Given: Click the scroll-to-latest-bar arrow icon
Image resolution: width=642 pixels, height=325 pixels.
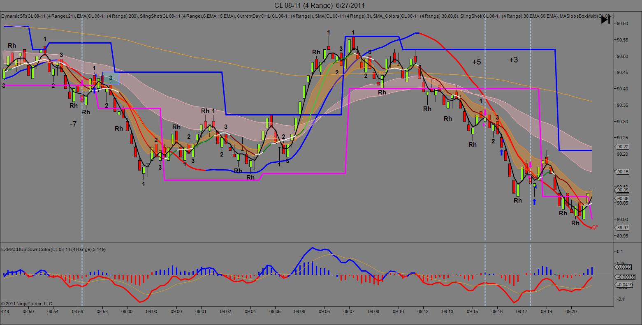Looking at the screenshot, I should pyautogui.click(x=605, y=19).
